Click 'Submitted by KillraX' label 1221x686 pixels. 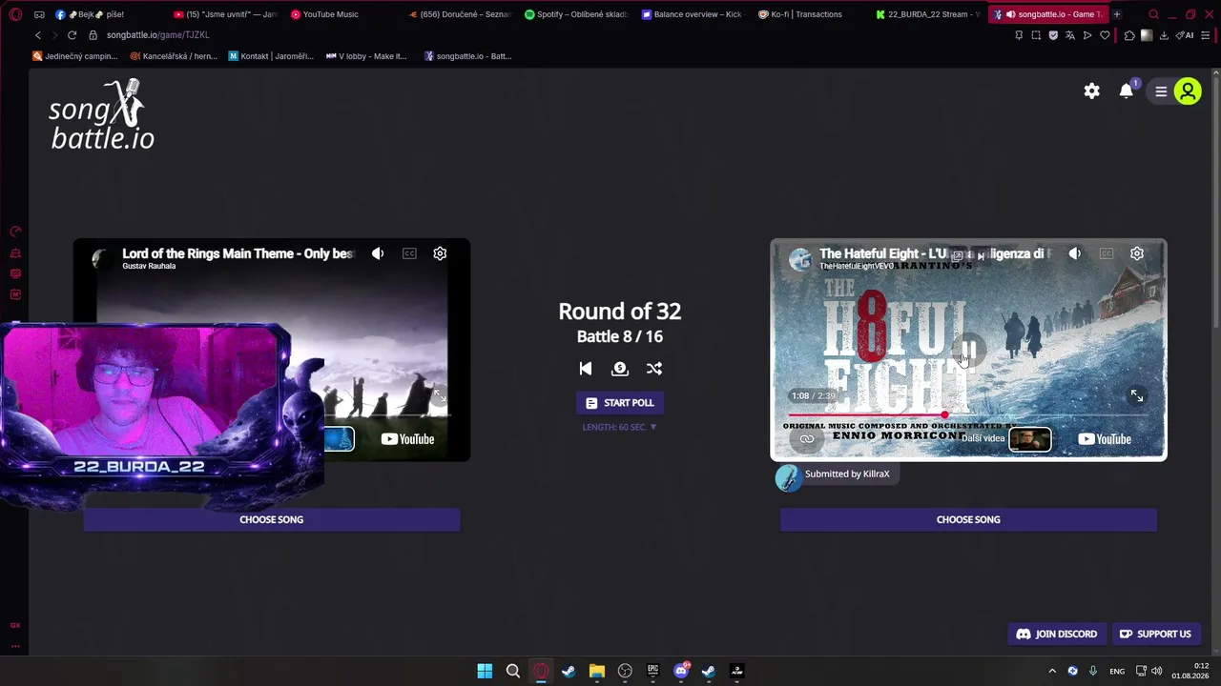click(847, 474)
